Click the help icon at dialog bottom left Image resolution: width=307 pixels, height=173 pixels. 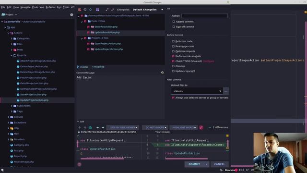(79, 164)
